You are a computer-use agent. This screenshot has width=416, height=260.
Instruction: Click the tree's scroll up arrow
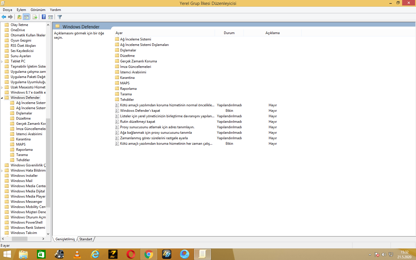pyautogui.click(x=48, y=25)
